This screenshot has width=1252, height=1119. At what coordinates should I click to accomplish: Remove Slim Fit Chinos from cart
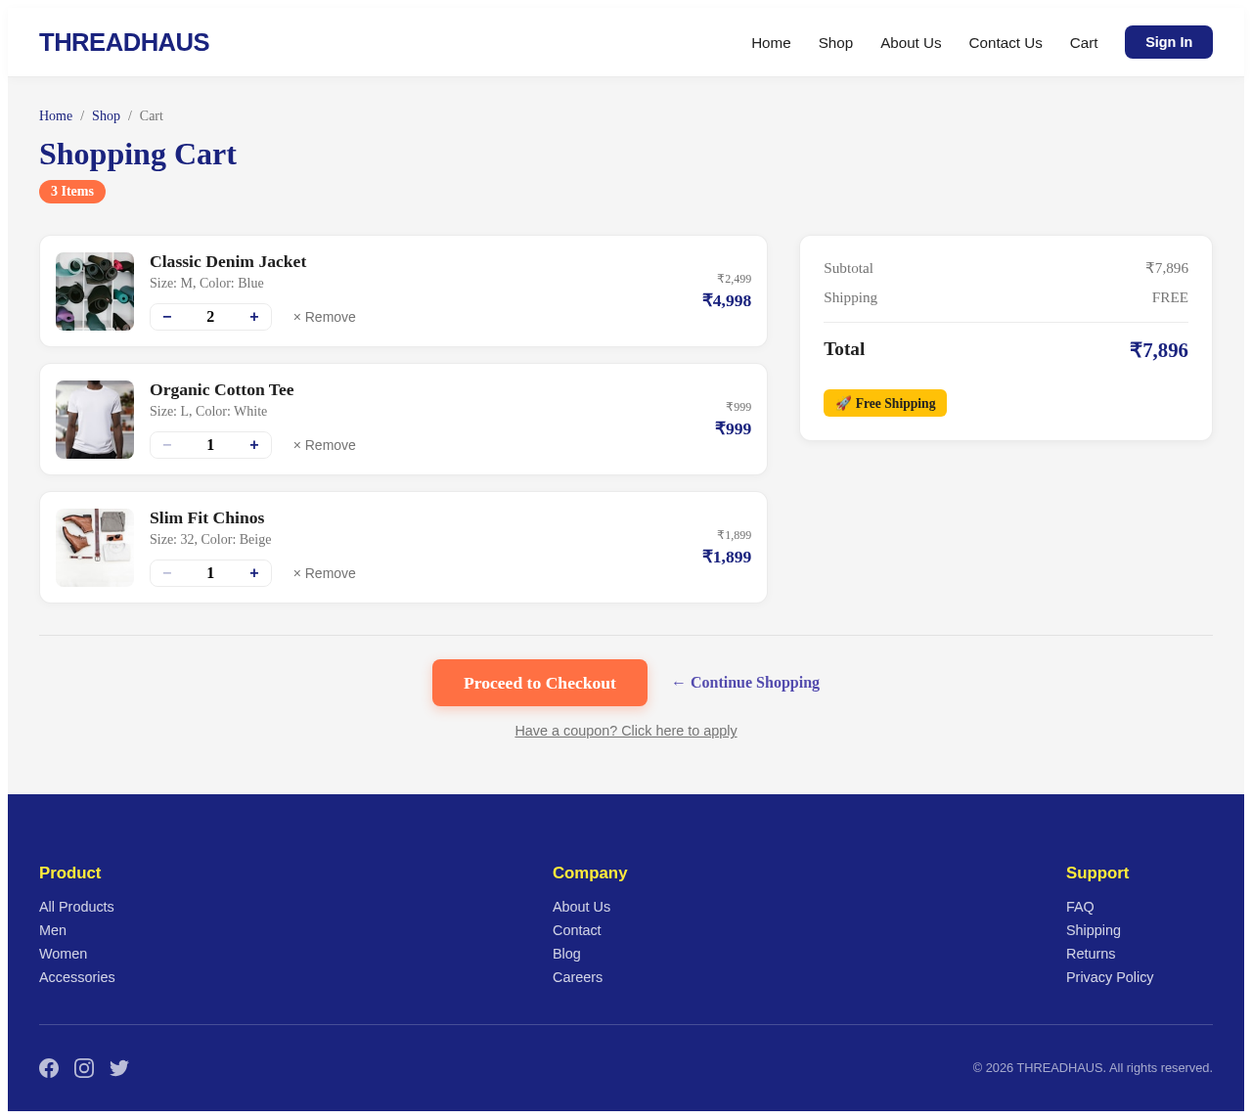coord(325,573)
